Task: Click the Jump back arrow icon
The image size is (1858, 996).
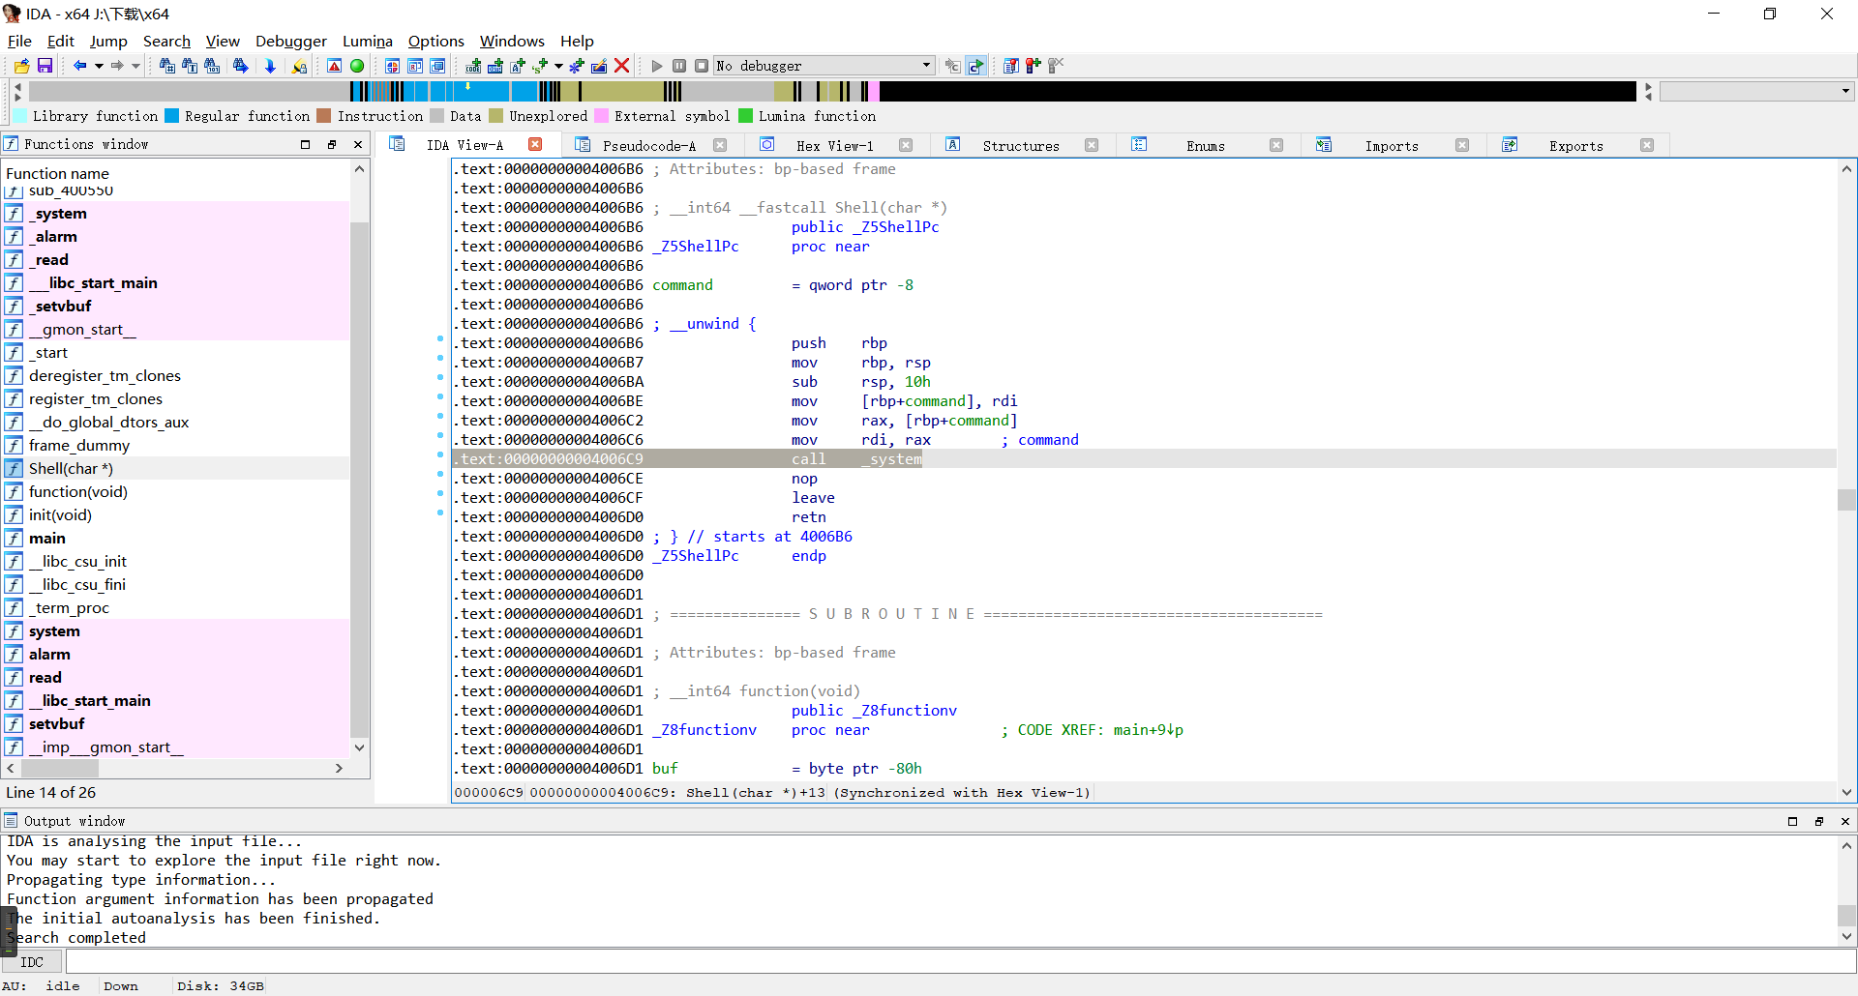Action: (x=79, y=66)
